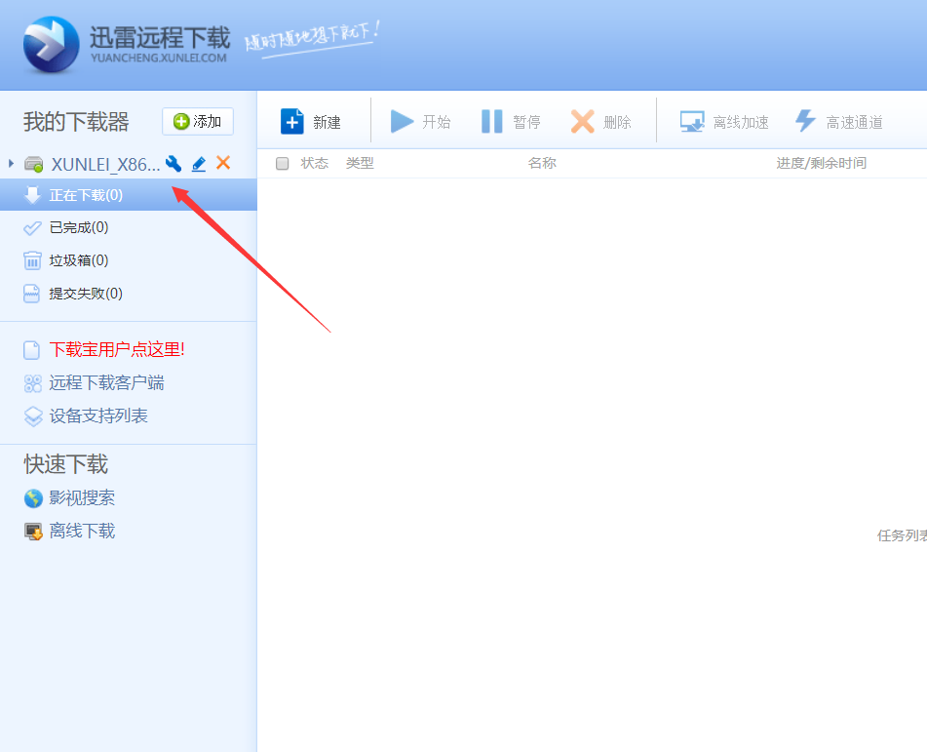Remove the XUNLEI_X86 device with orange X
This screenshot has height=752, width=927.
(x=223, y=163)
